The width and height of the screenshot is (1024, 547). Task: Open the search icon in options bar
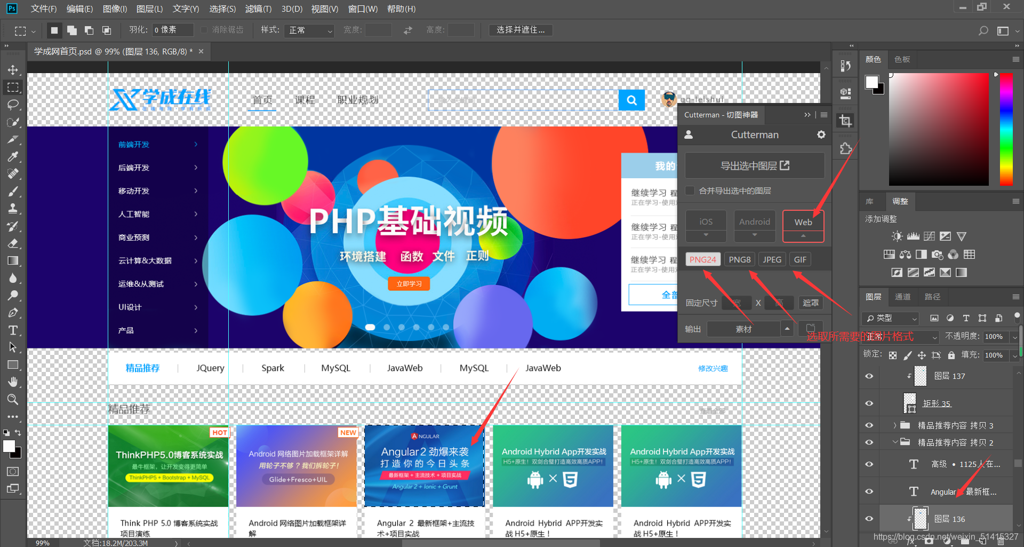click(x=983, y=30)
